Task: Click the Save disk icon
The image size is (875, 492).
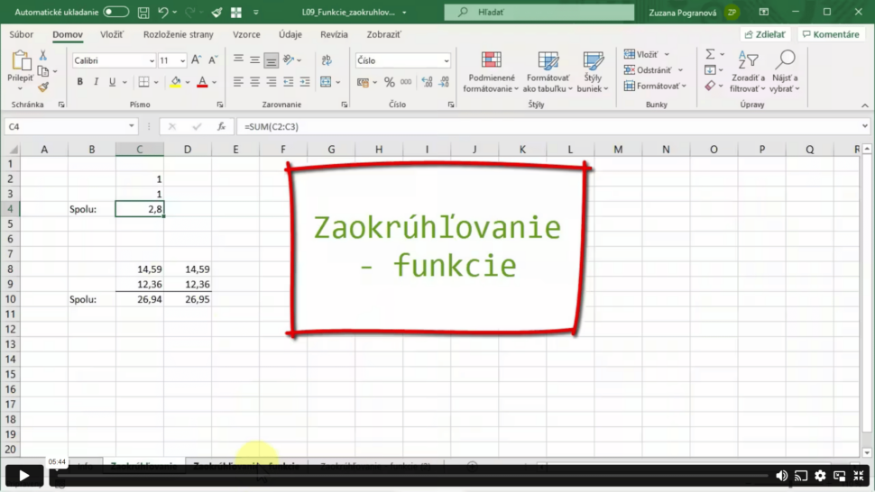Action: pos(143,12)
